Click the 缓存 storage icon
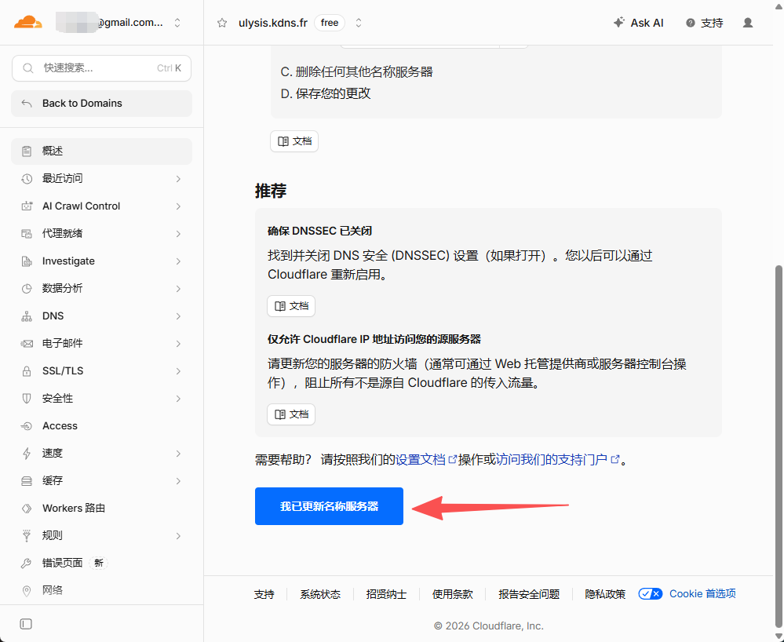The height and width of the screenshot is (642, 784). pyautogui.click(x=27, y=481)
